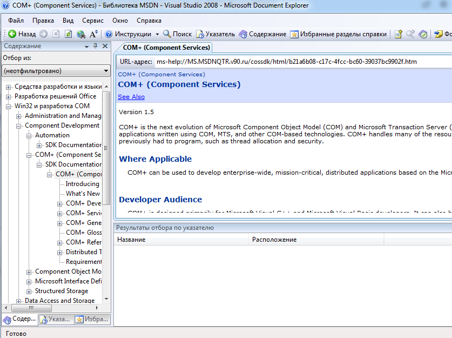This screenshot has width=452, height=338.
Task: Click the Refresh page icon
Action: 69,34
